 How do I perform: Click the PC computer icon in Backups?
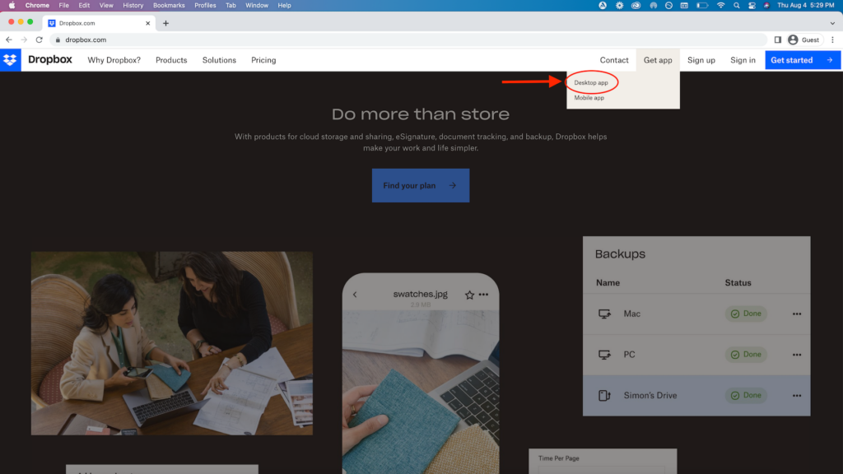[604, 355]
